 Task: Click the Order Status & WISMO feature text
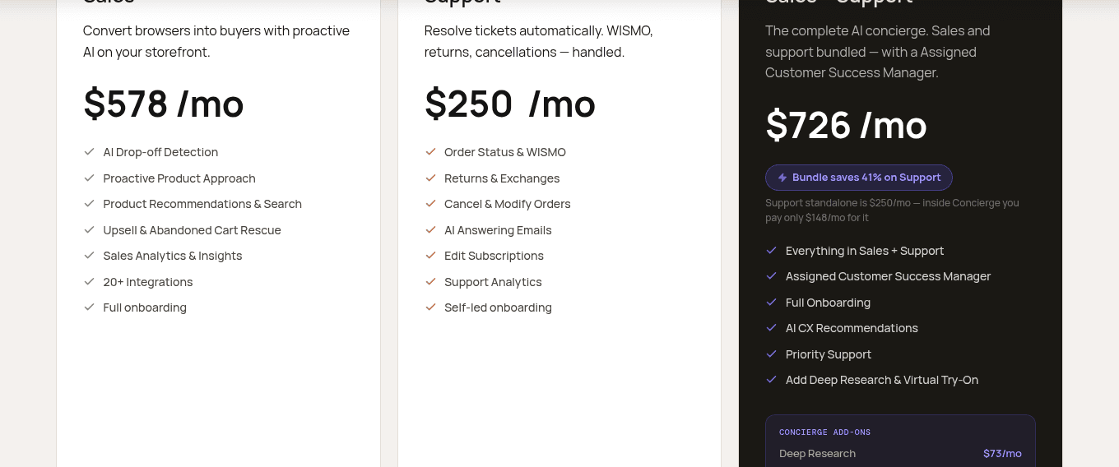coord(505,152)
